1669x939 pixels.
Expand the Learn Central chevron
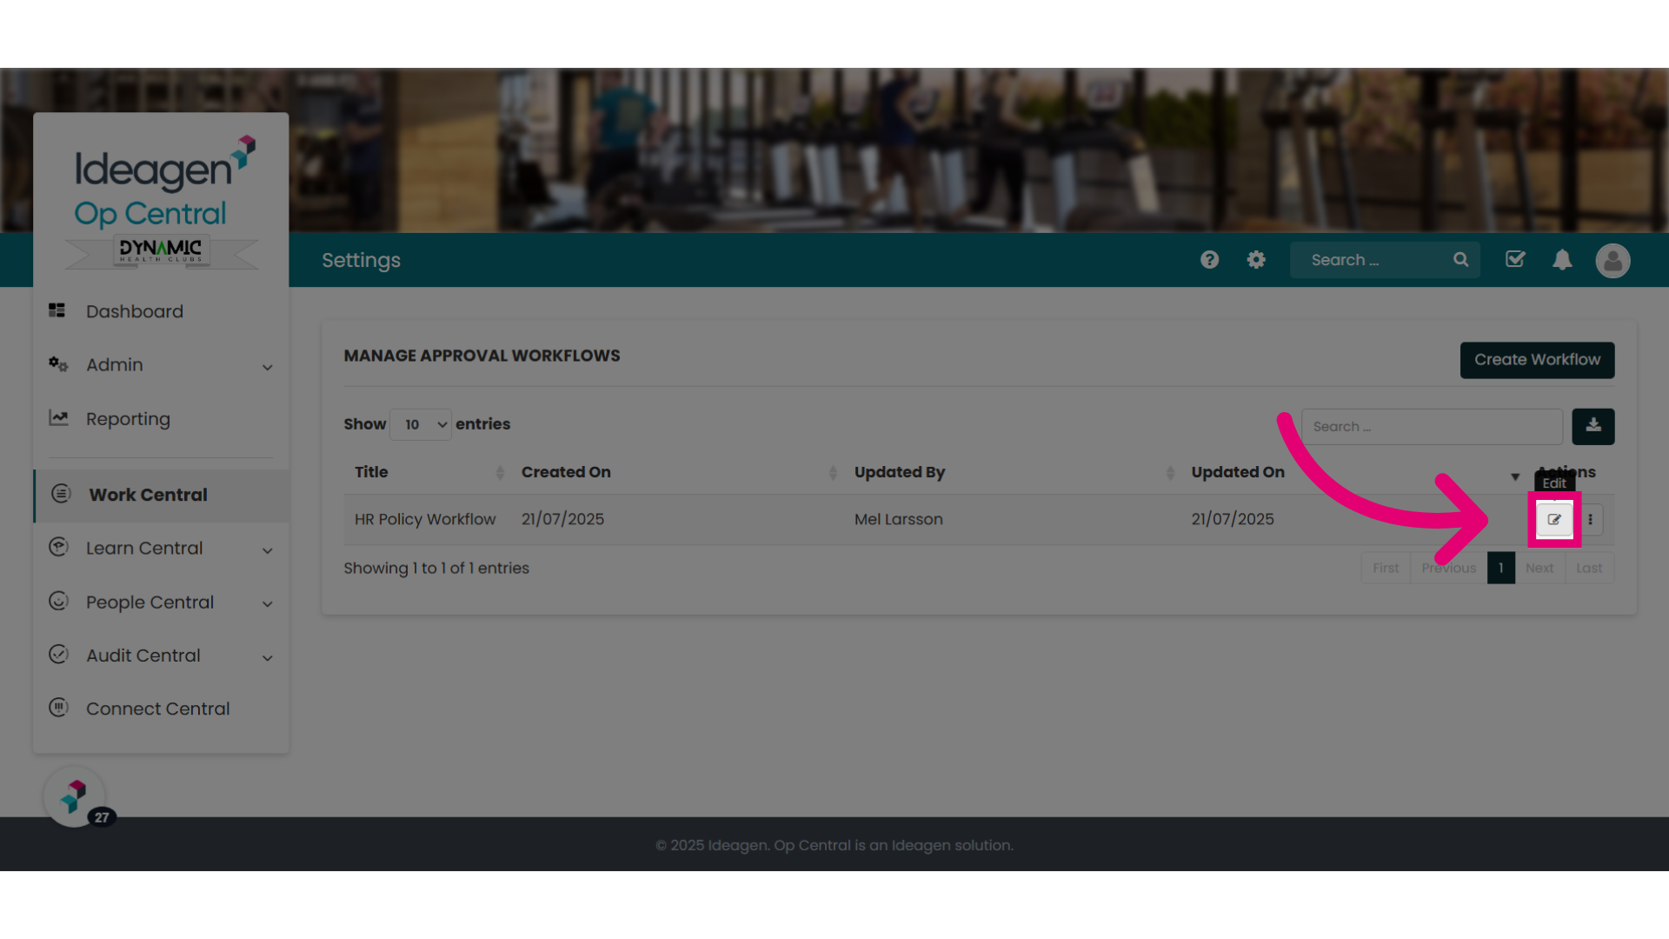tap(268, 550)
